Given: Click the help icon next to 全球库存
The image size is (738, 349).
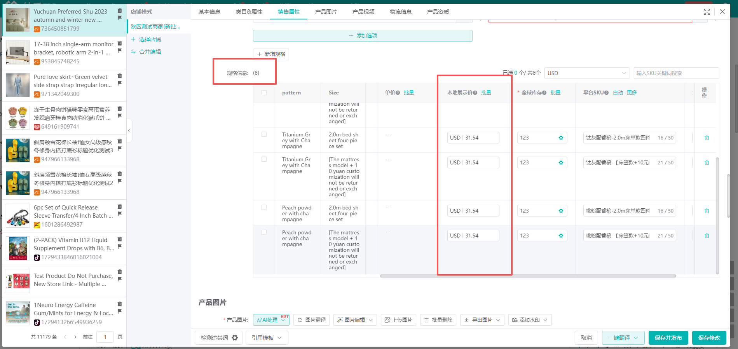Looking at the screenshot, I should pos(544,92).
